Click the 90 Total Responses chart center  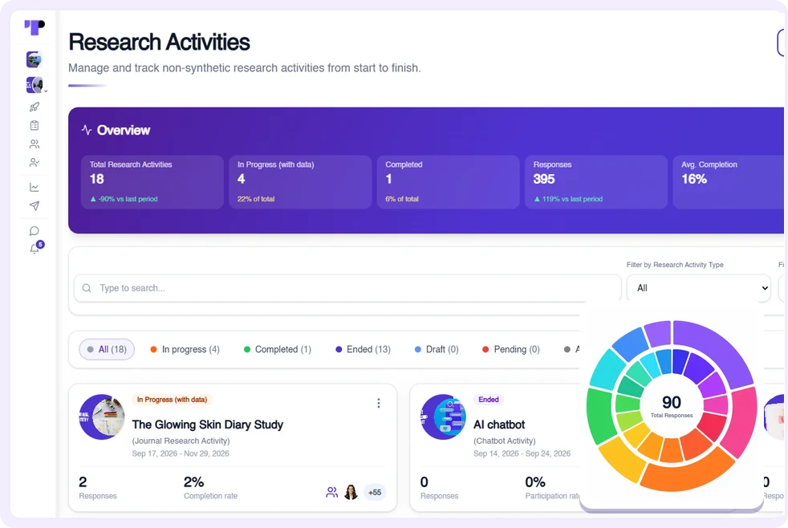672,405
